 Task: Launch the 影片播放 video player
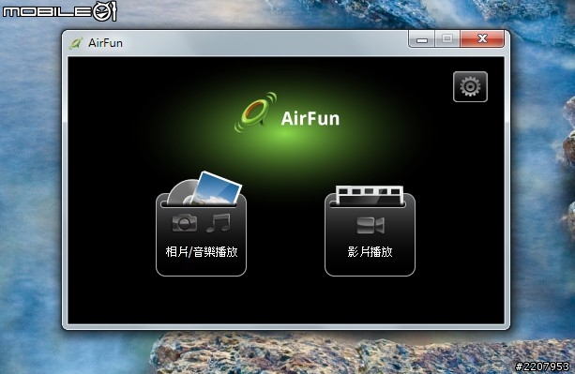coord(370,231)
